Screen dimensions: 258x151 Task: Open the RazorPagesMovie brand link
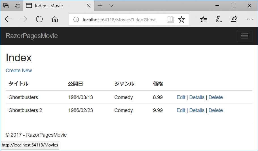pyautogui.click(x=32, y=36)
